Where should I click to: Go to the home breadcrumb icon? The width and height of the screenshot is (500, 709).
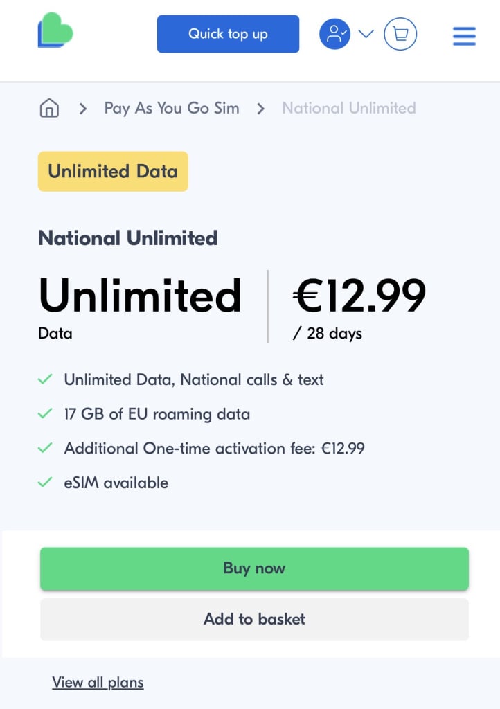click(x=49, y=108)
